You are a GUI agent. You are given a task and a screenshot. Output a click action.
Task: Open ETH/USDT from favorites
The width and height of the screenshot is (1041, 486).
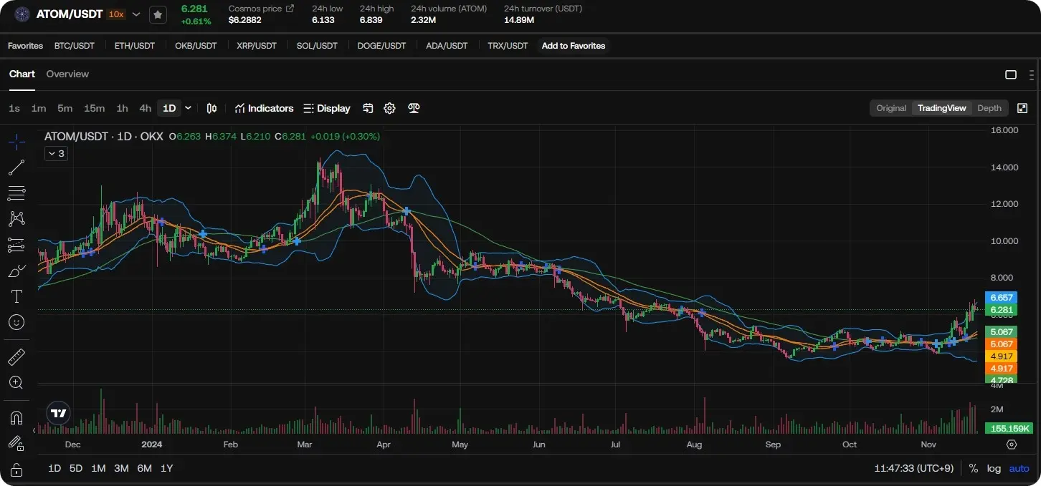tap(135, 46)
